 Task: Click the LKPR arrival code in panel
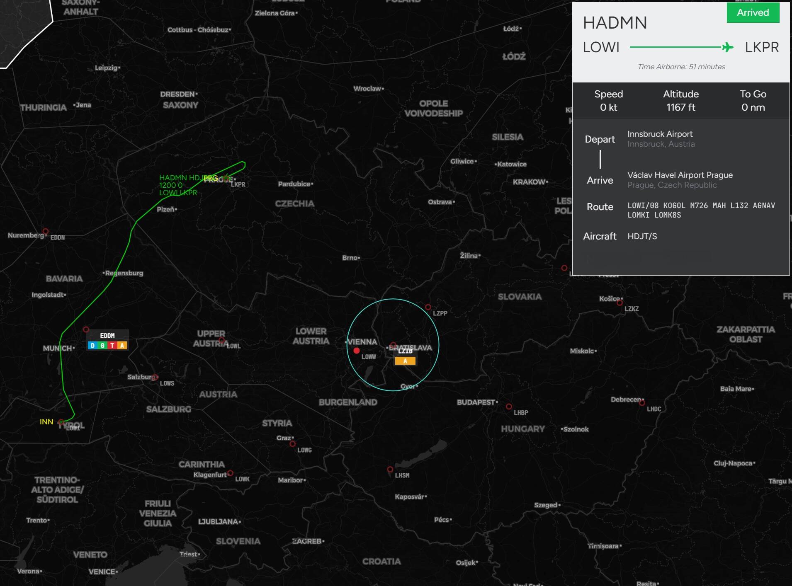click(x=762, y=47)
